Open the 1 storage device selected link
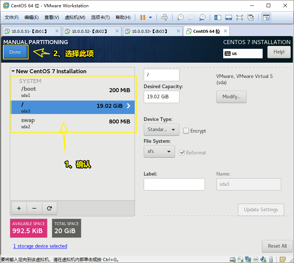The height and width of the screenshot is (263, 294). [x=40, y=246]
